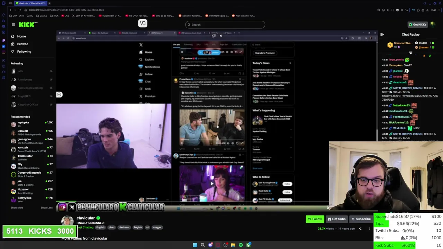Screen dimensions: 443x249
Task: Open the CONTENT? bookmarks folder
Action: (17, 16)
